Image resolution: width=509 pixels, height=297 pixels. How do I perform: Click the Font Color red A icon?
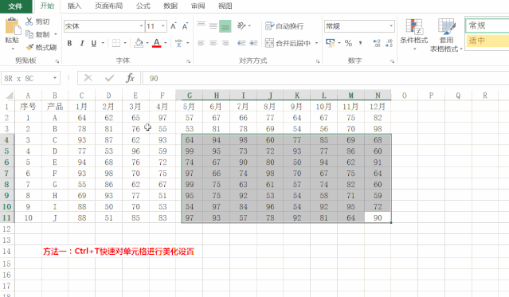click(x=156, y=43)
